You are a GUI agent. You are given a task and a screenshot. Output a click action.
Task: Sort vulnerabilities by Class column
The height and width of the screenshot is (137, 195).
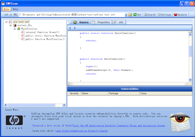pos(166,93)
